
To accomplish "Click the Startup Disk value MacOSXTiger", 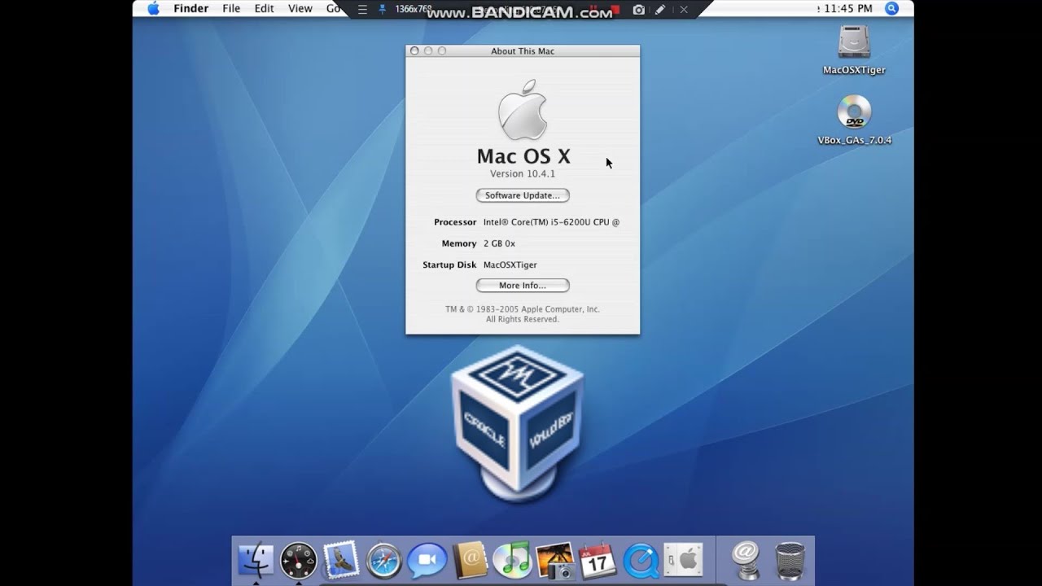I will pyautogui.click(x=510, y=265).
